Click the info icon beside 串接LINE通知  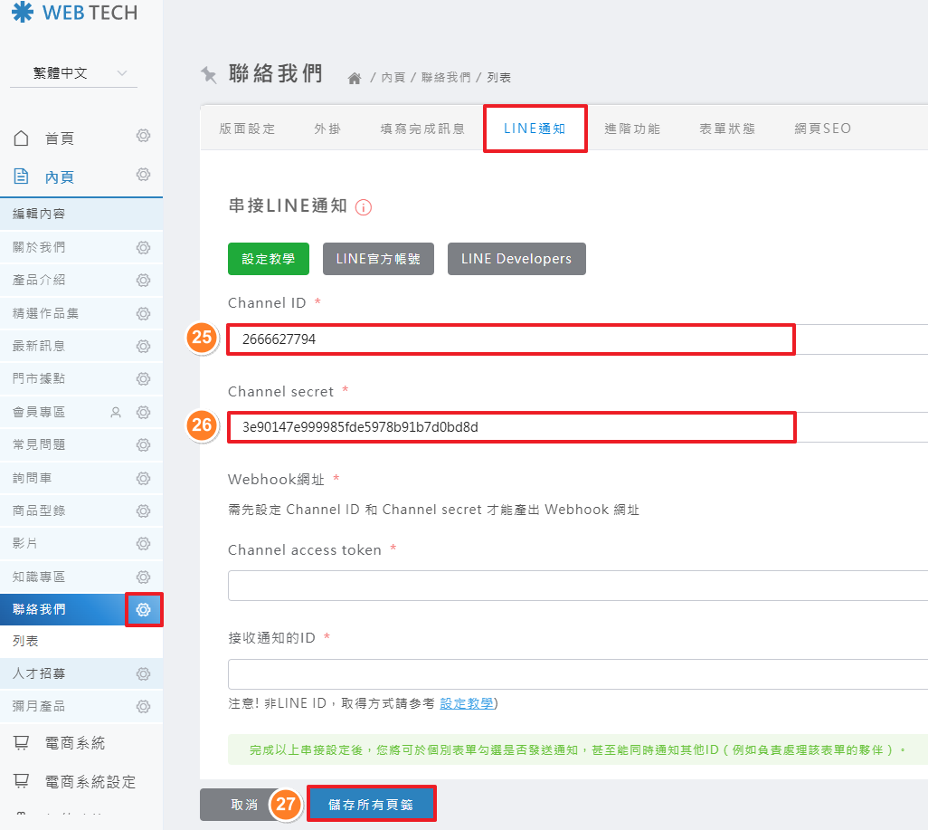pos(364,207)
